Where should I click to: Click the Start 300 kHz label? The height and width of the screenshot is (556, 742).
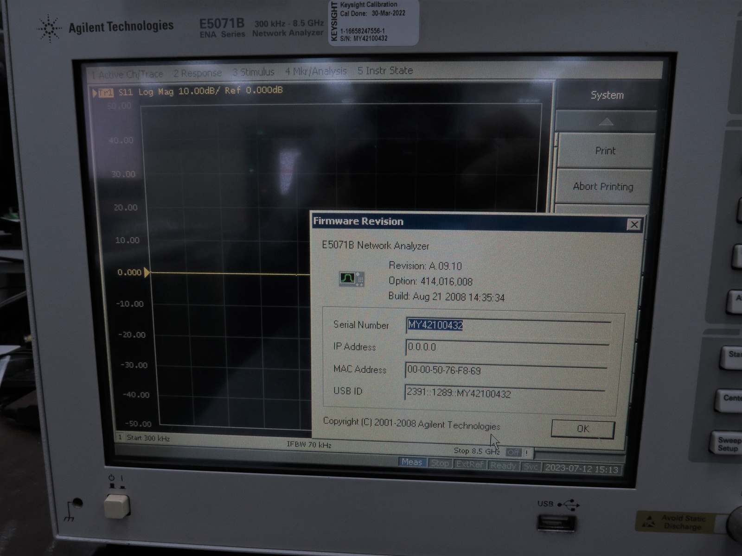[148, 438]
